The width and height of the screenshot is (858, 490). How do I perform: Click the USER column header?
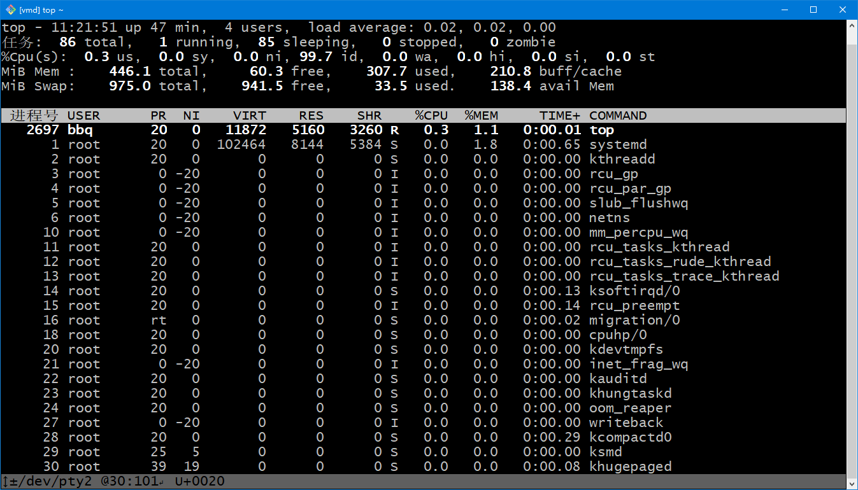click(83, 116)
